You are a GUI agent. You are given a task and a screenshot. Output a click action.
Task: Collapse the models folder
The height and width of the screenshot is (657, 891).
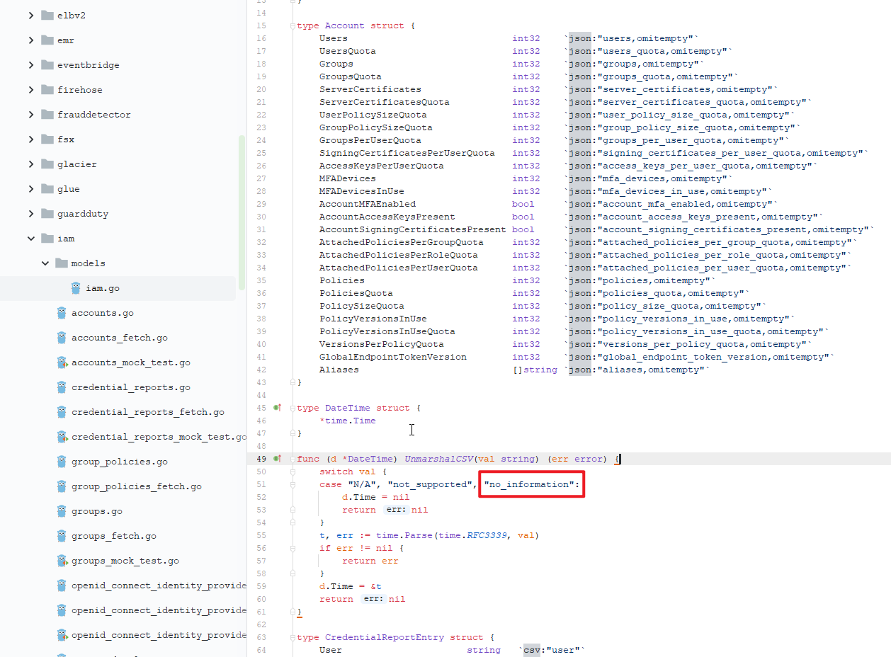[x=45, y=263]
